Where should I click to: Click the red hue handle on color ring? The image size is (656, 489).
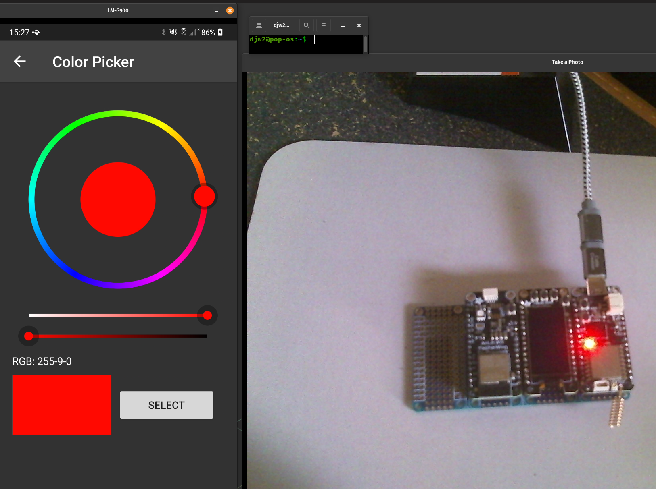pyautogui.click(x=204, y=197)
